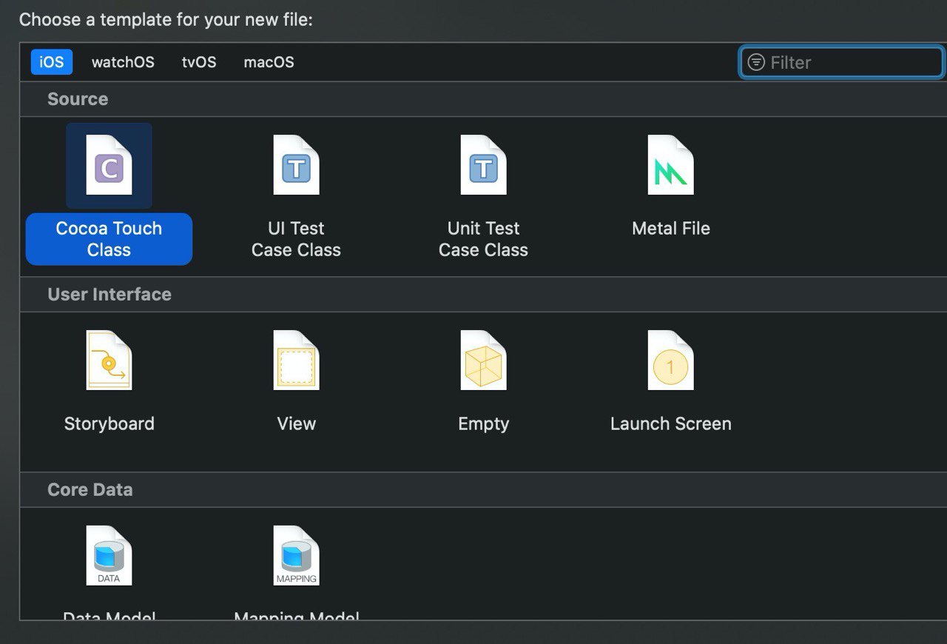
Task: Click the Empty label text
Action: click(483, 424)
